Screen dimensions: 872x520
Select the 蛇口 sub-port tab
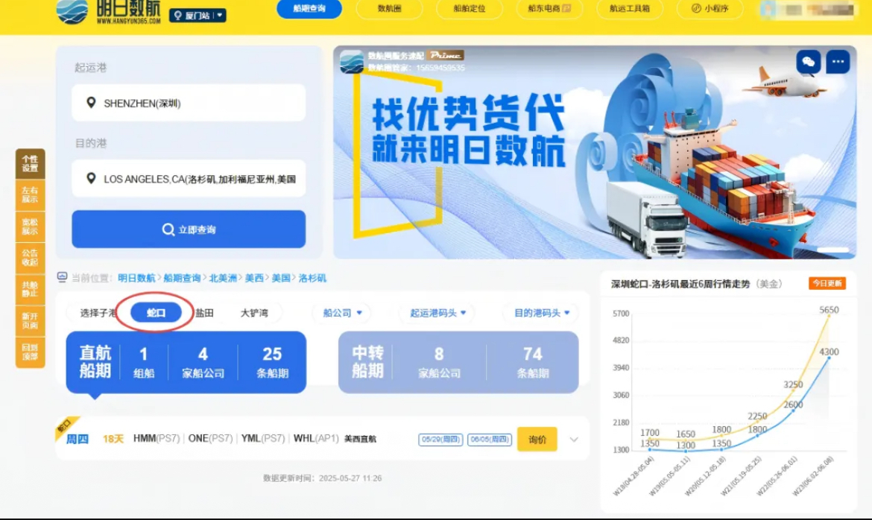point(157,313)
